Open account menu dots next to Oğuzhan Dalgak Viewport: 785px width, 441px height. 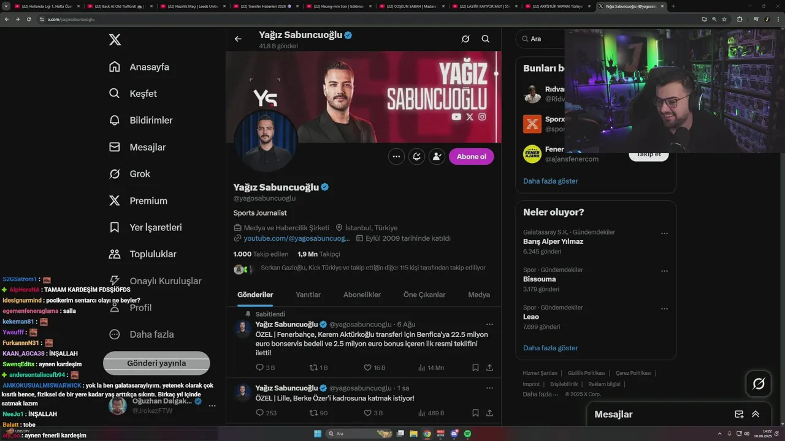coord(212,405)
